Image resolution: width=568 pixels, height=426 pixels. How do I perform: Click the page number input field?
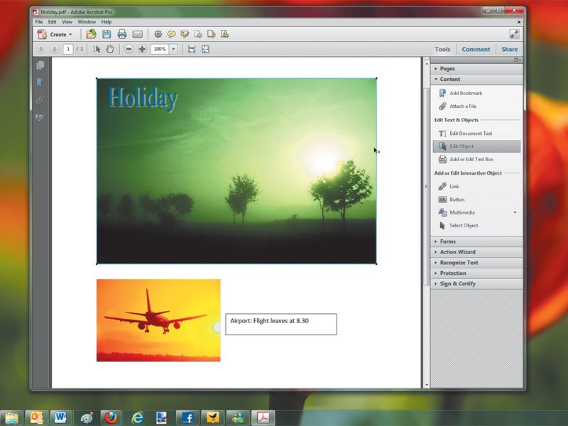point(68,49)
